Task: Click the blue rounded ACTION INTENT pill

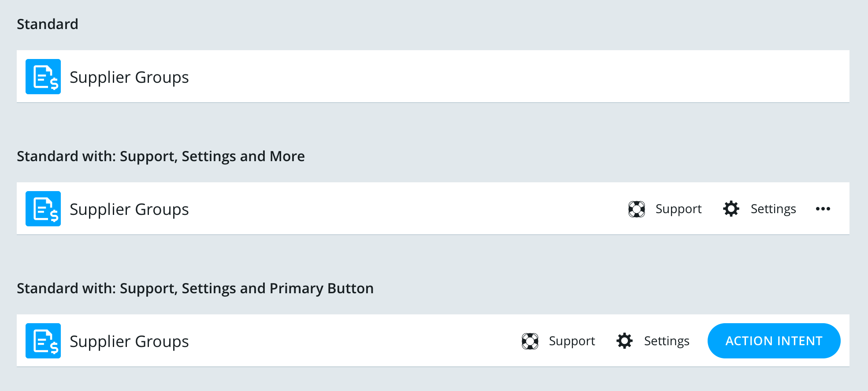Action: [x=774, y=340]
